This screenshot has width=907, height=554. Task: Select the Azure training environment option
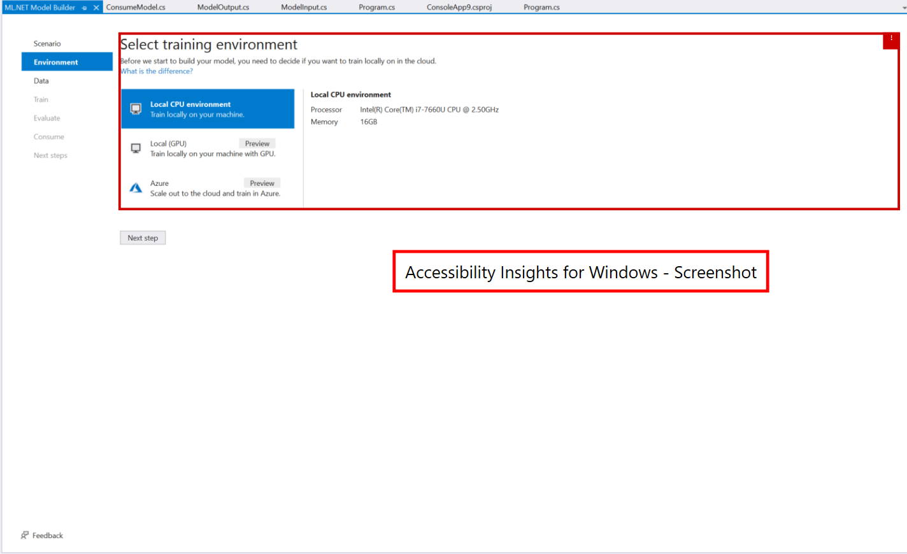click(191, 188)
